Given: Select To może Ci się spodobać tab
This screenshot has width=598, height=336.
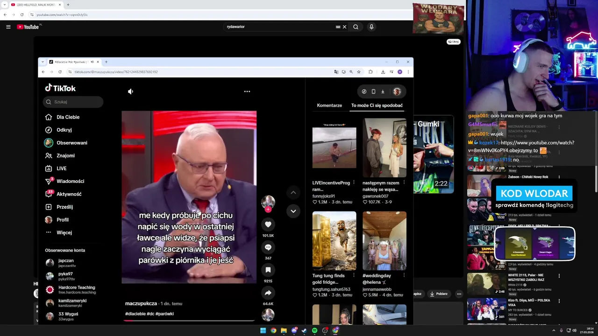Looking at the screenshot, I should [x=377, y=105].
